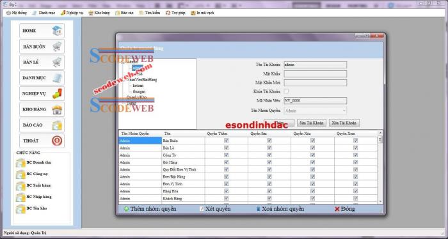
Task: Click Khách Hàng cell in table
Action: [183, 198]
